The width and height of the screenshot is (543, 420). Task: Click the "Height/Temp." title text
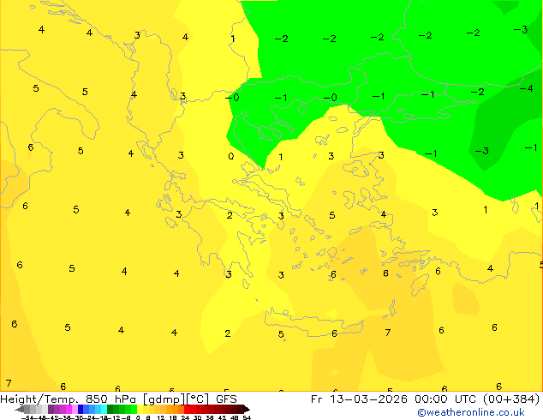(39, 399)
